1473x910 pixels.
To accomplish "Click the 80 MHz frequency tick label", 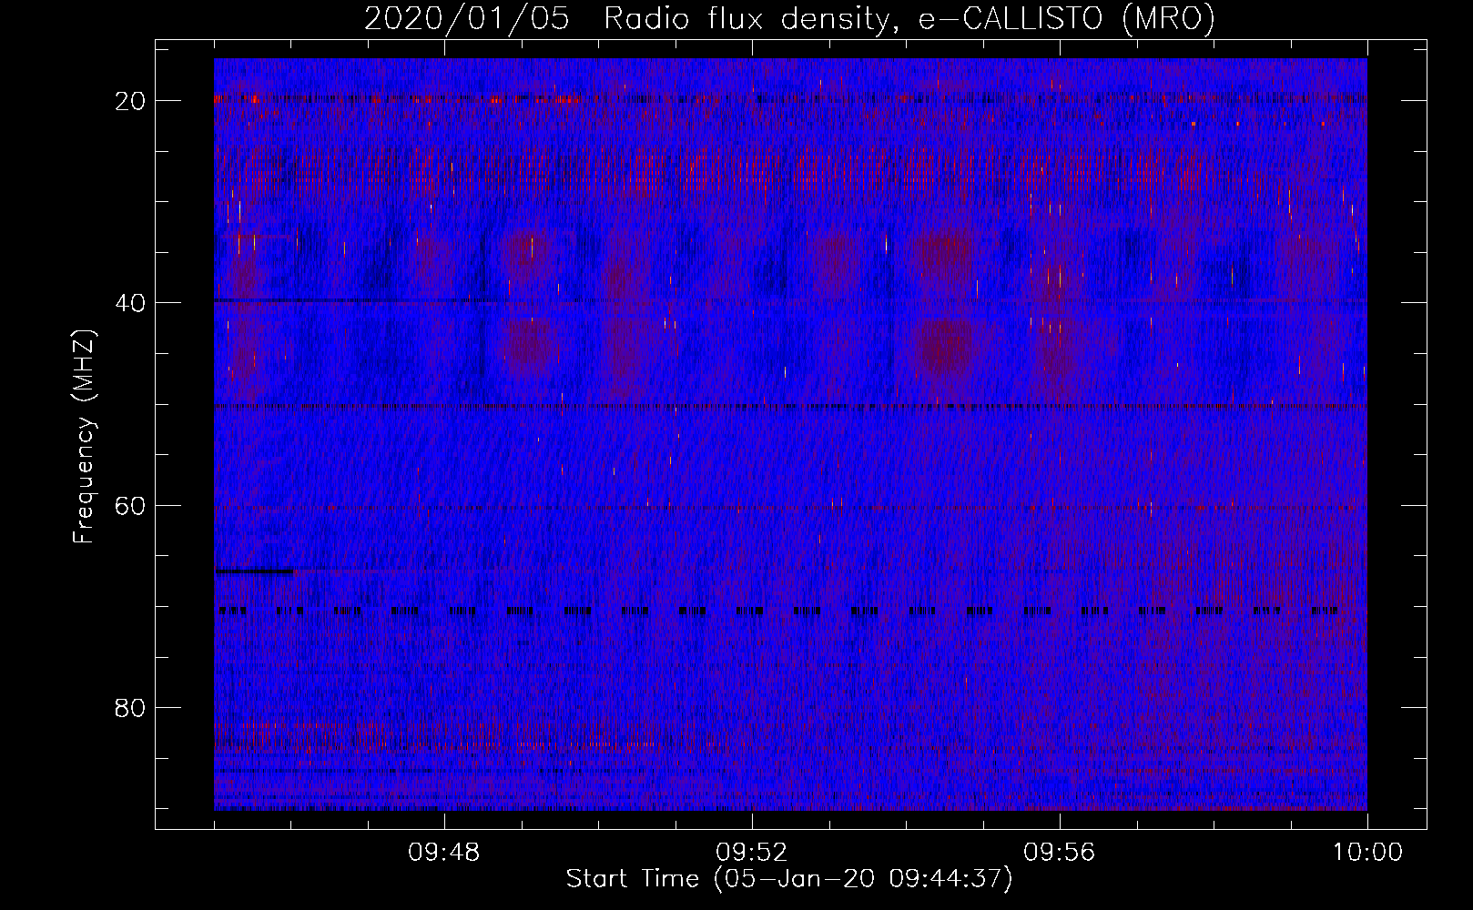I will (x=130, y=708).
